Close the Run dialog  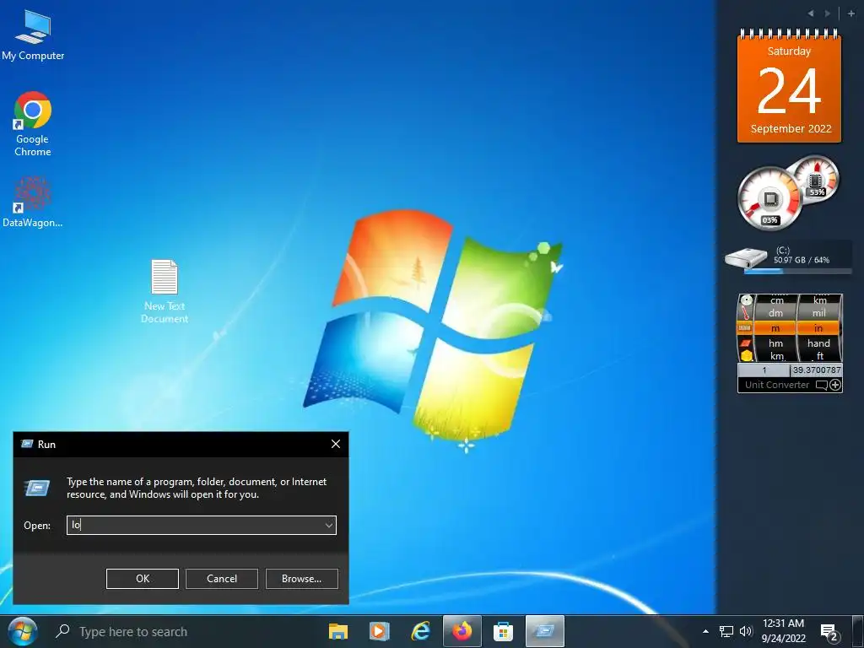pos(336,444)
